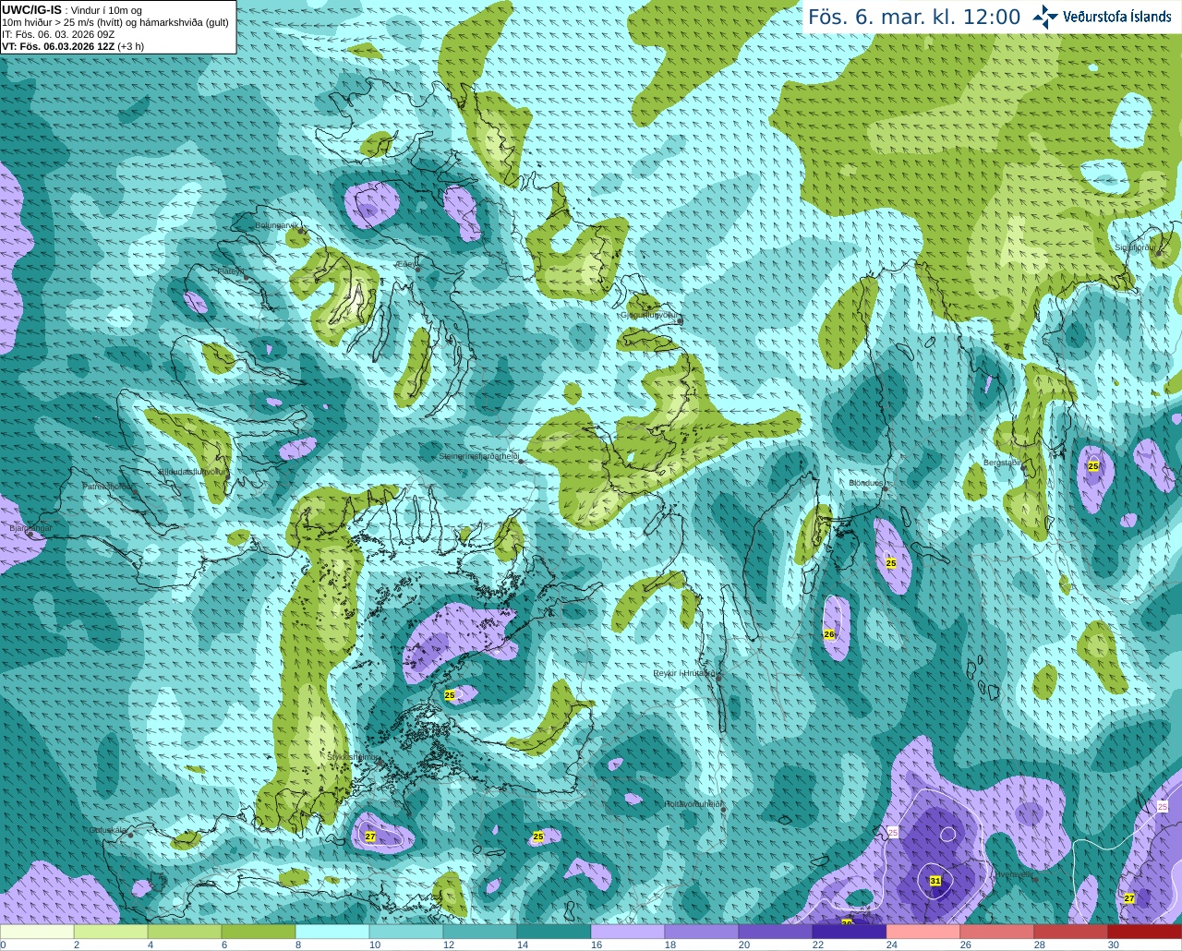Image resolution: width=1182 pixels, height=951 pixels.
Task: Click the Bergstaðir station label
Action: coord(1002,463)
